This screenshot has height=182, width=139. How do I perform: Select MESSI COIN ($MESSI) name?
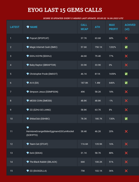point(41,101)
